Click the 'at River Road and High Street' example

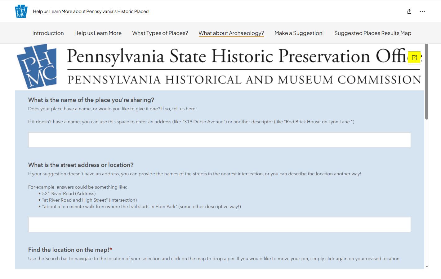90,200
